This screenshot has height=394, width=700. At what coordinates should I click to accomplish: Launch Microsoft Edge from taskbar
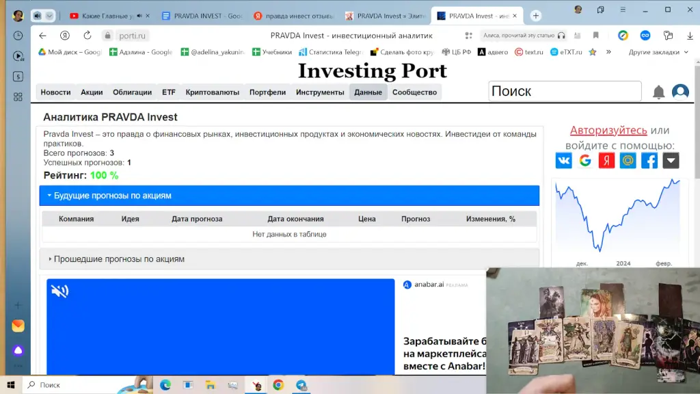pos(165,384)
